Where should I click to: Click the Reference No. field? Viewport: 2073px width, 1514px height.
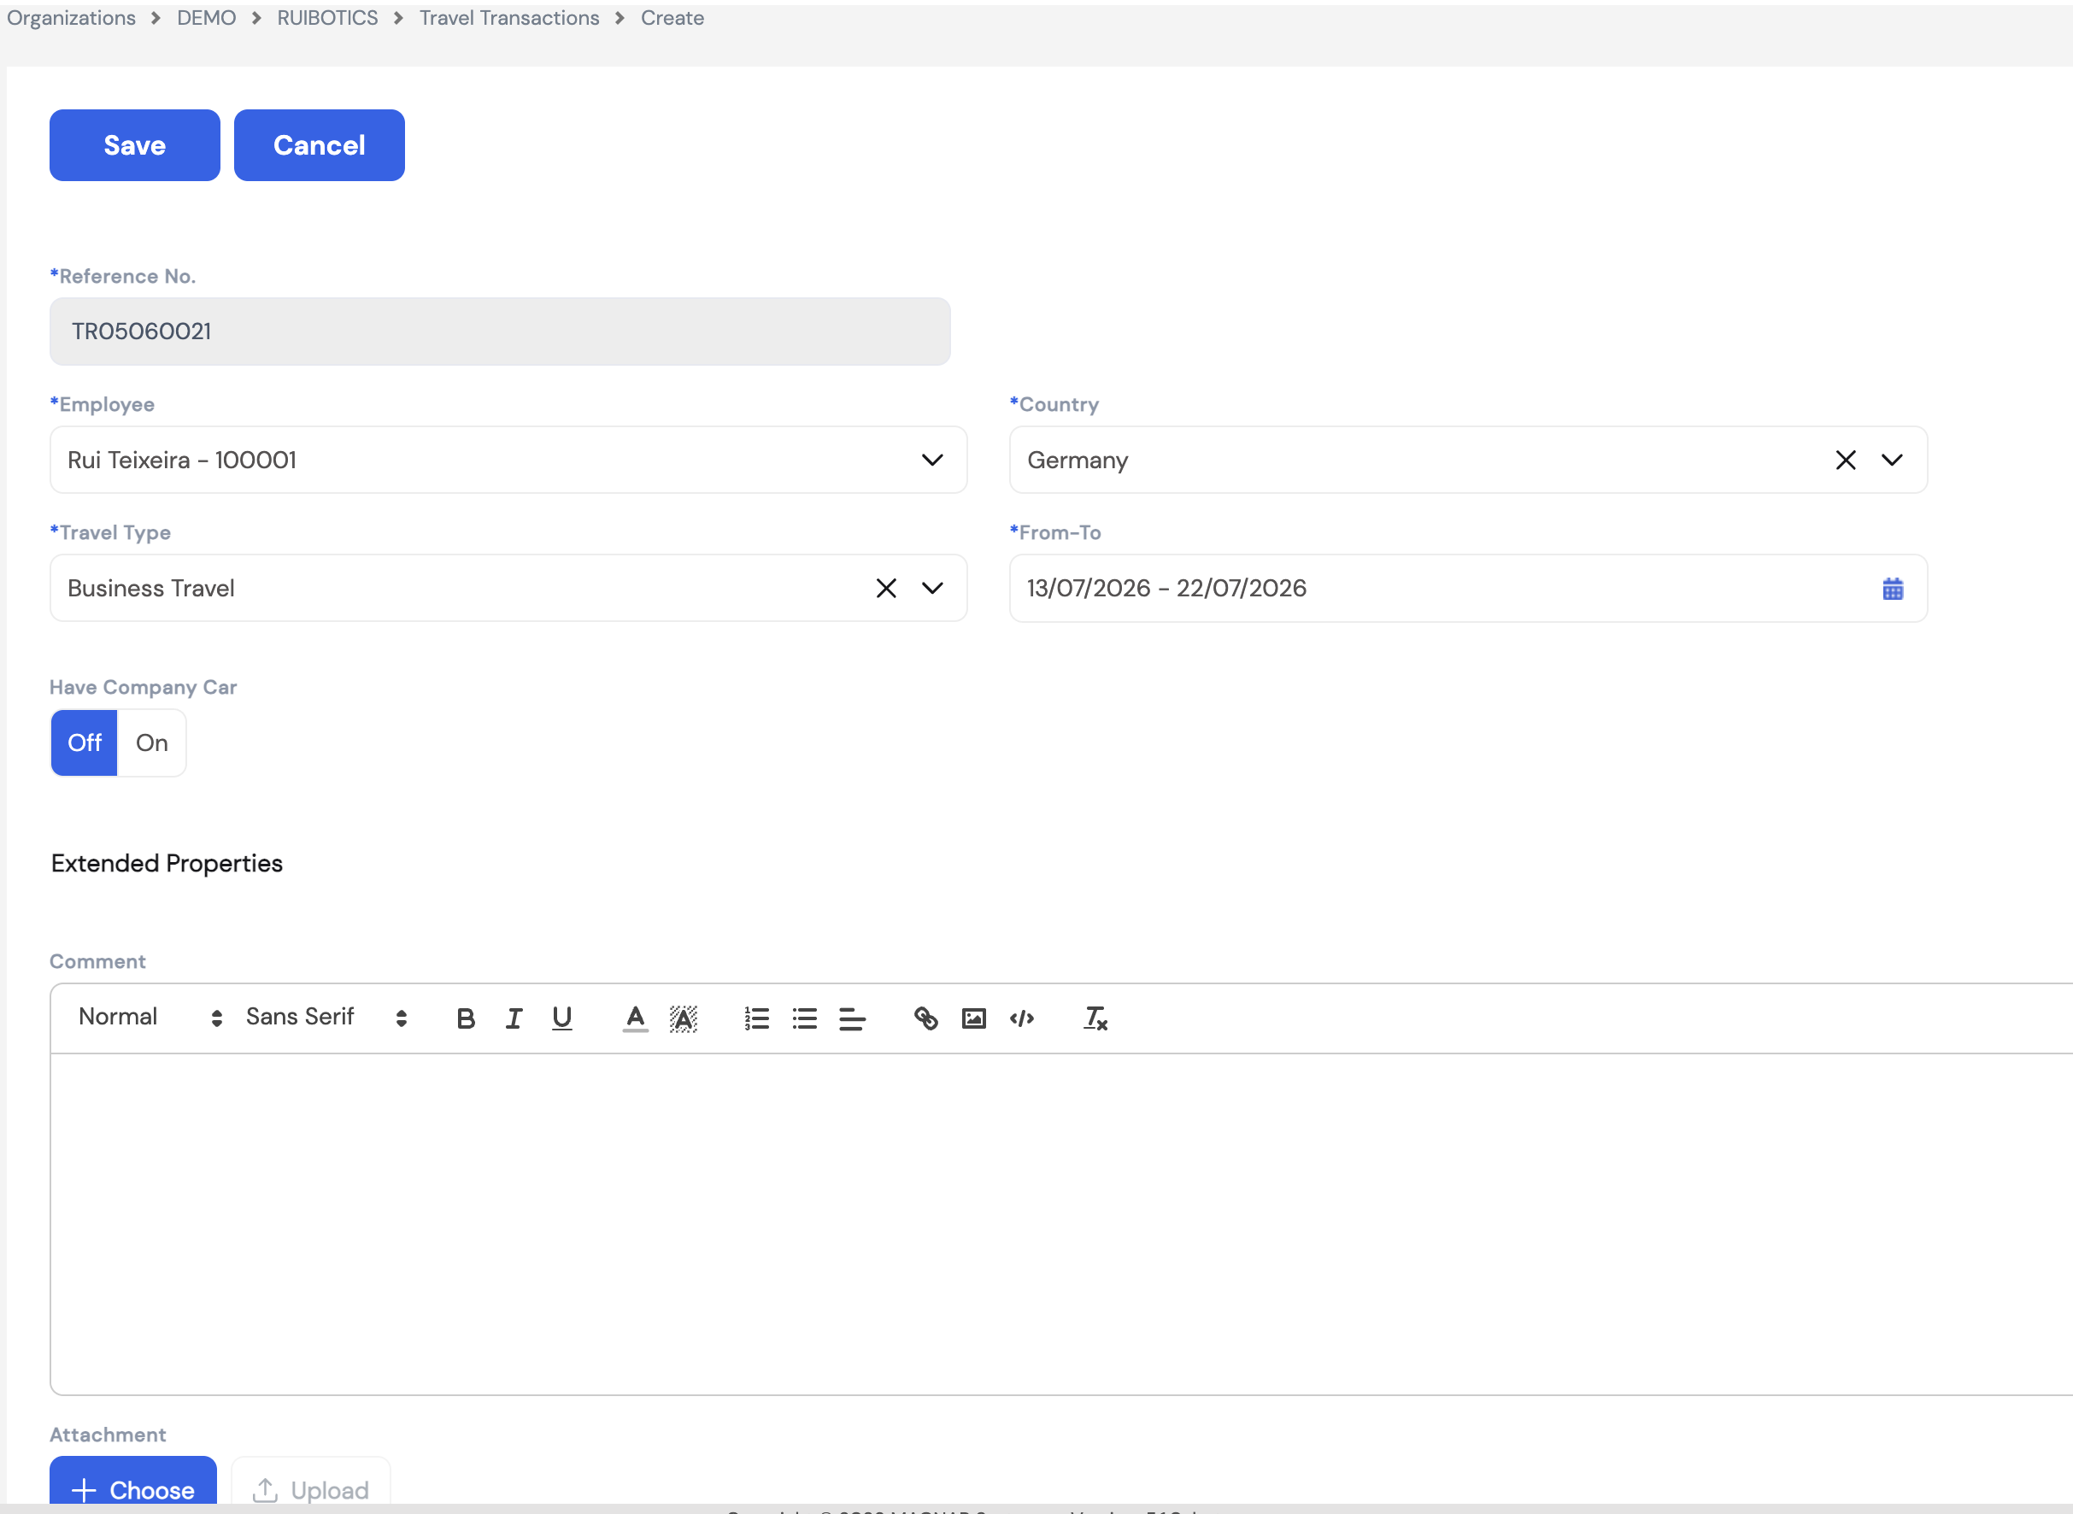pos(500,331)
